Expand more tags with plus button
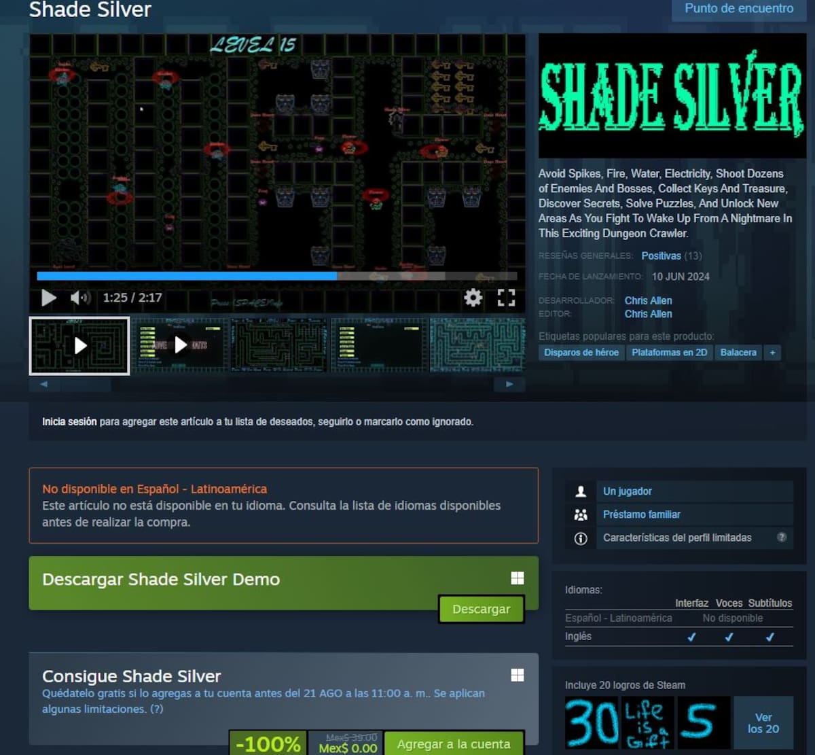The height and width of the screenshot is (755, 815). [x=772, y=353]
